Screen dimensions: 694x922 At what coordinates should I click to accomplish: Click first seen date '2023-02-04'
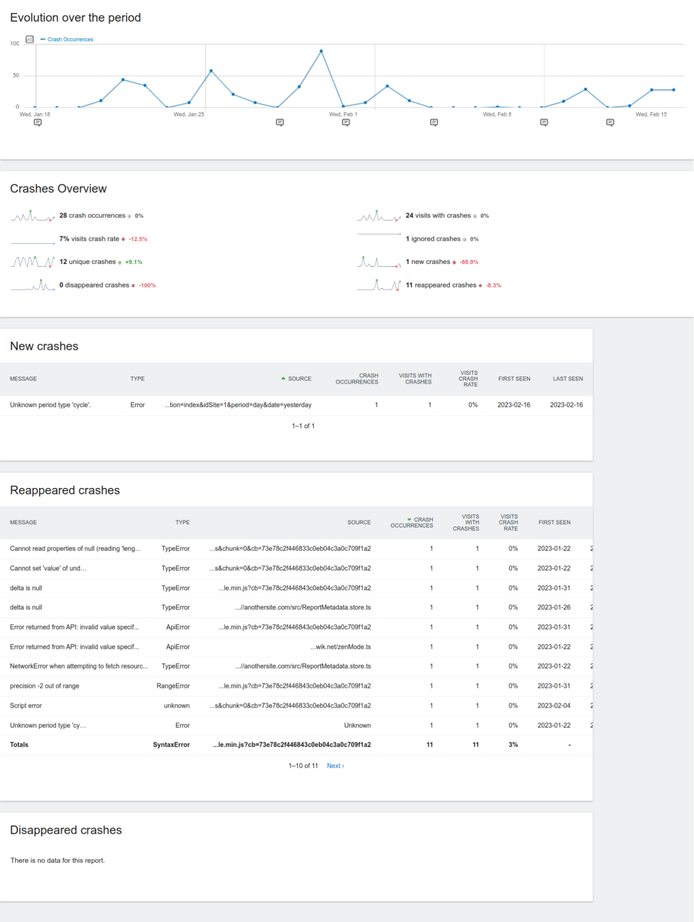point(554,706)
